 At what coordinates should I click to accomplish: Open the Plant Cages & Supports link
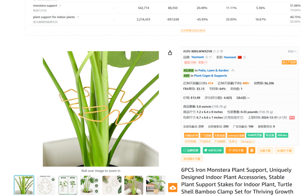210,76
